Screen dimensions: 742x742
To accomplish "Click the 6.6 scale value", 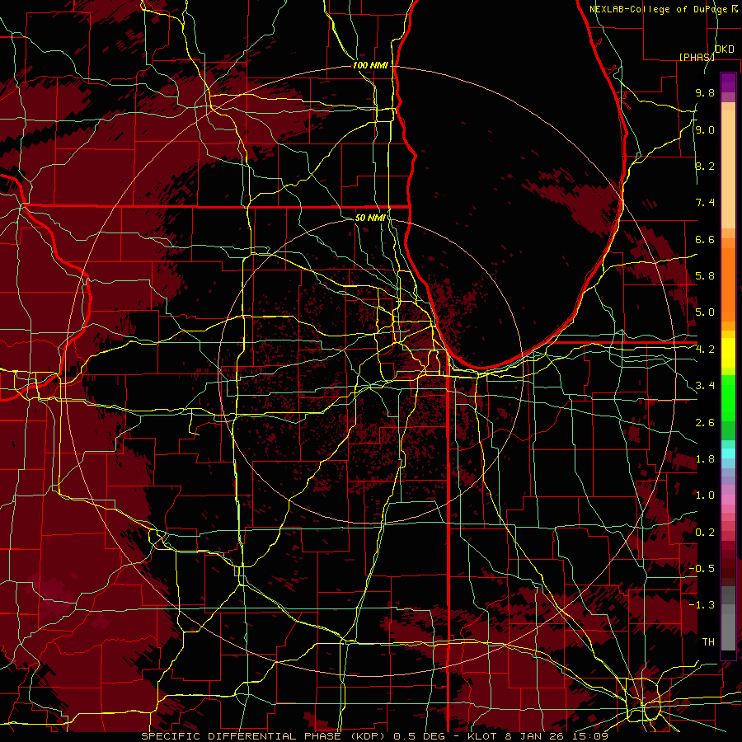I will pyautogui.click(x=705, y=239).
